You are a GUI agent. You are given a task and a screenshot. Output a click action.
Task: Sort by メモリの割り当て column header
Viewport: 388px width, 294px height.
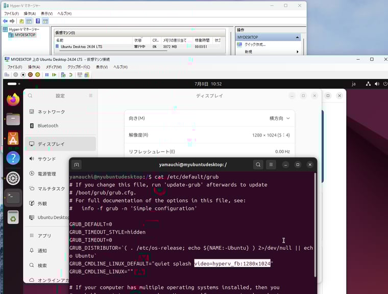175,40
